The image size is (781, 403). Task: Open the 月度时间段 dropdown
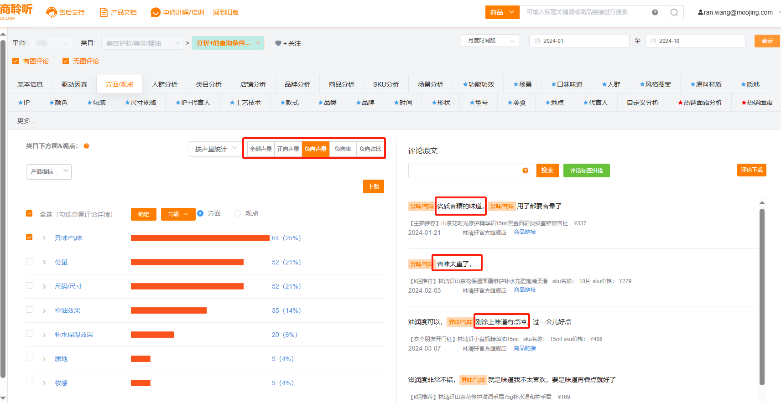[x=490, y=41]
